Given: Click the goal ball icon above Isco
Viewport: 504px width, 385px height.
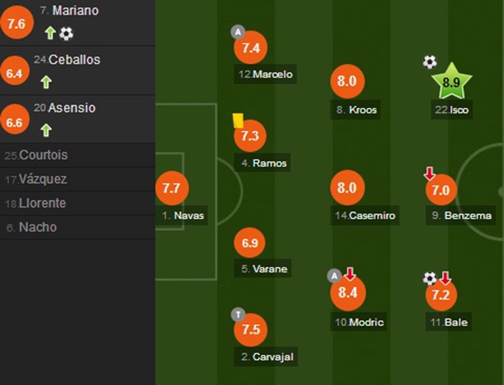Looking at the screenshot, I should pos(429,62).
